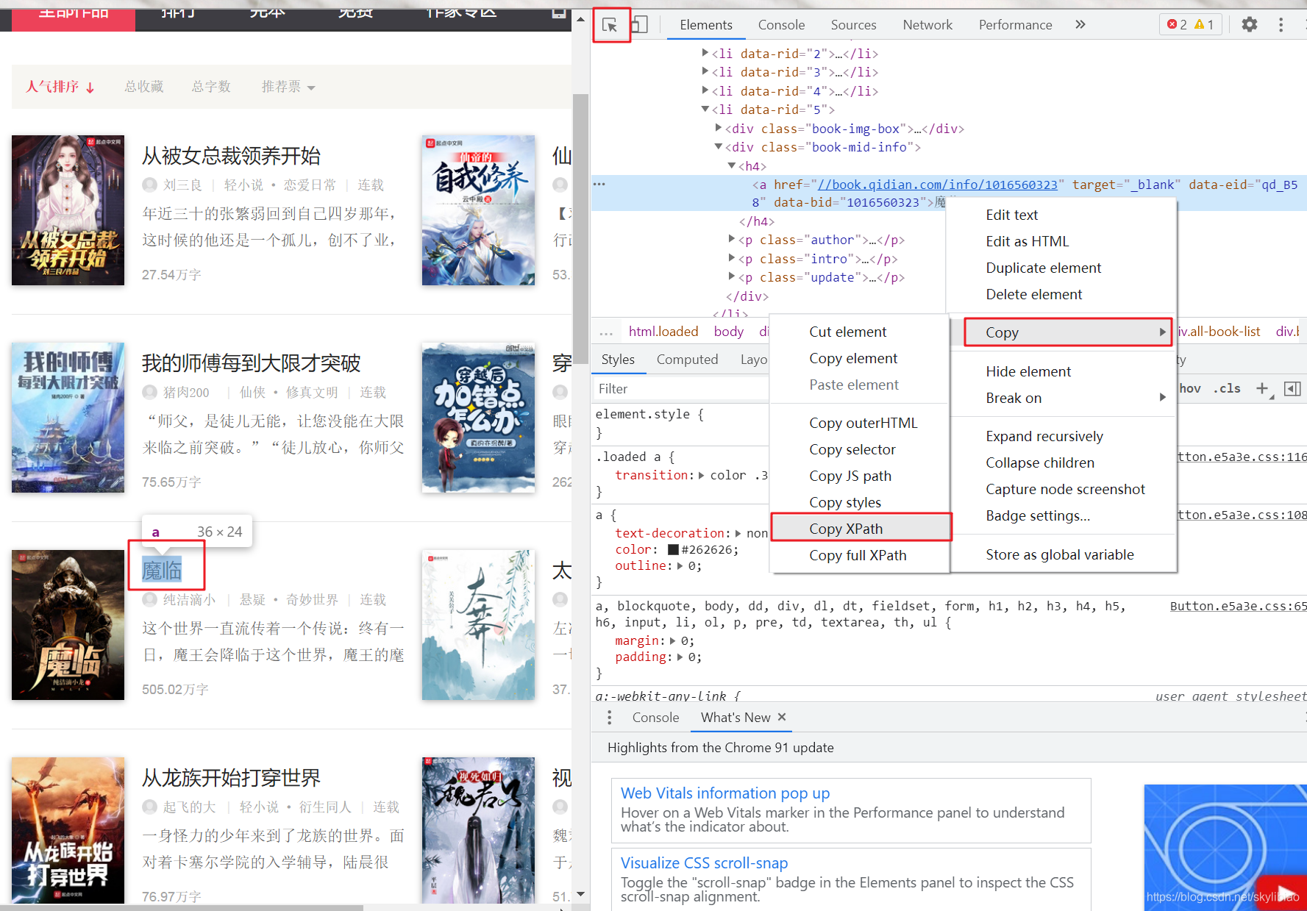Click the 魔临 book cover thumbnail
The width and height of the screenshot is (1307, 911).
[x=68, y=624]
